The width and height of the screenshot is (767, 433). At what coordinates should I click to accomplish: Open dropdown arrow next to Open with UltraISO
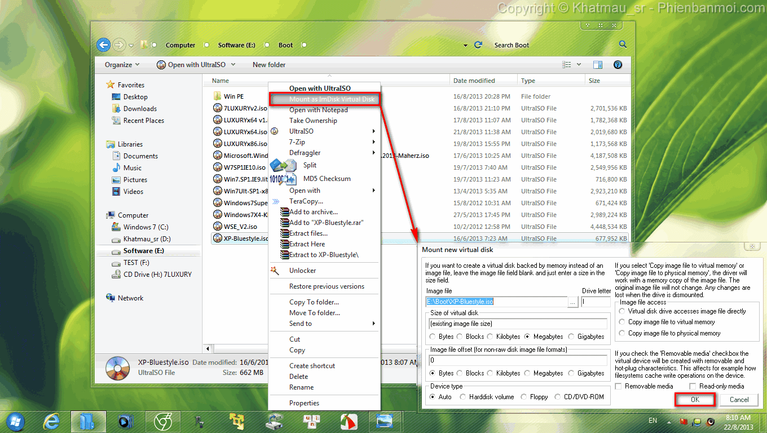[x=233, y=65]
